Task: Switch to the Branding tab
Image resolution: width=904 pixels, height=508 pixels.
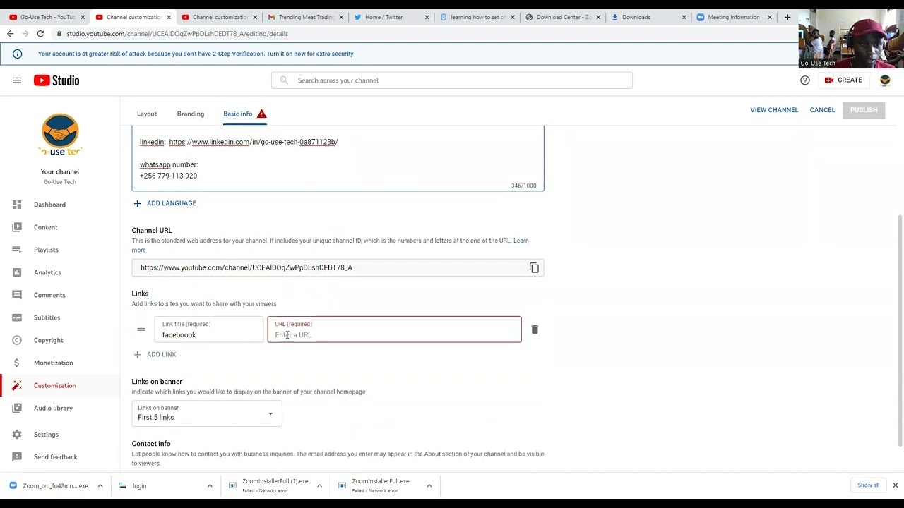Action: (191, 114)
